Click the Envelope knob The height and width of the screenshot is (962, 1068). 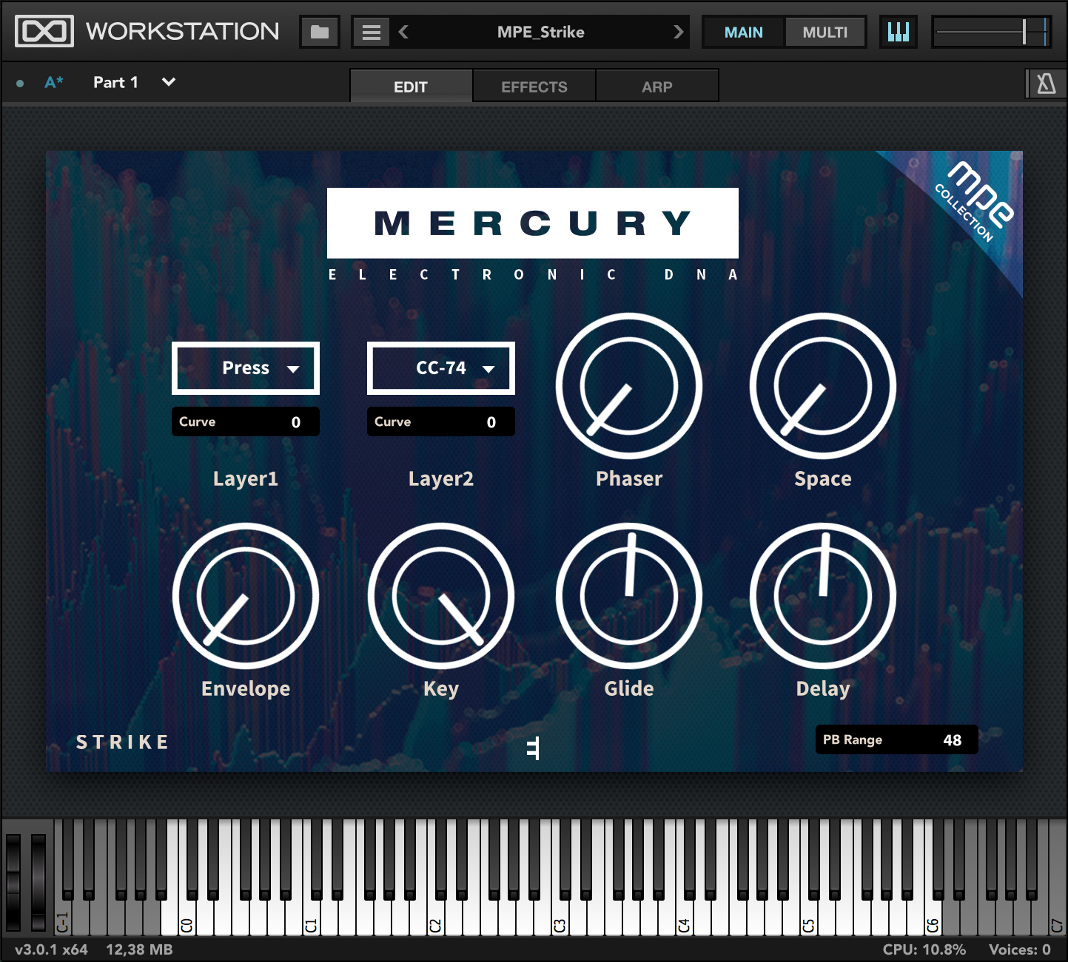click(246, 596)
